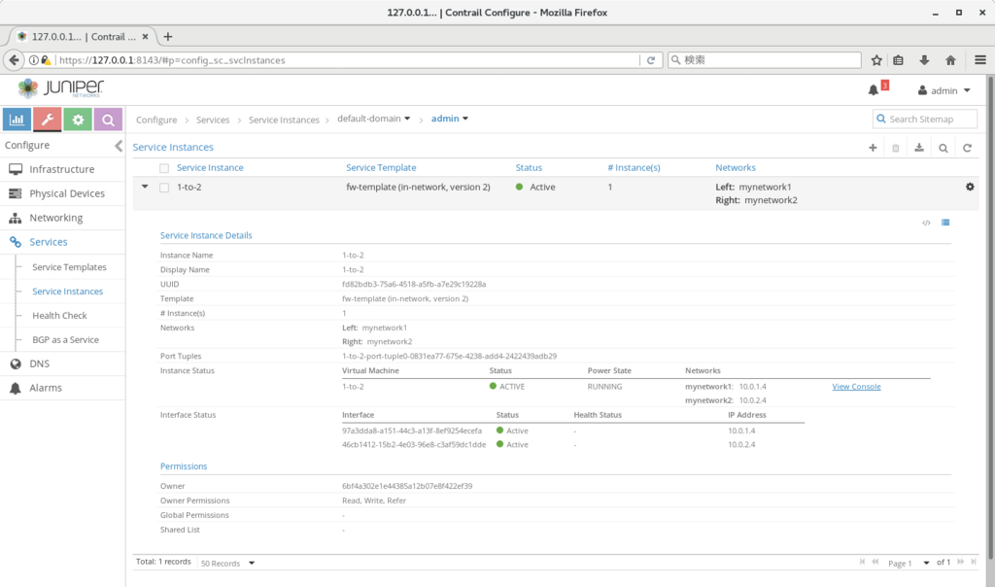View site information icon in address bar
The image size is (995, 587).
pyautogui.click(x=34, y=60)
